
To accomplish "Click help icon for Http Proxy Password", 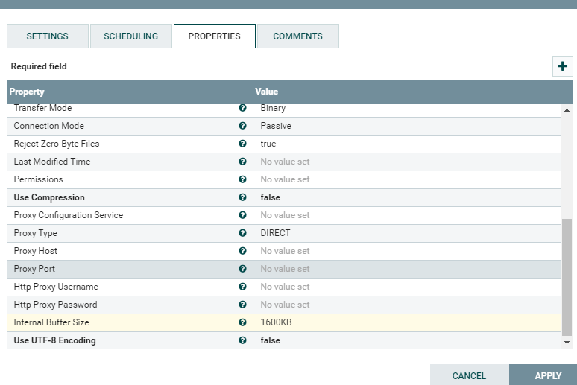I will tap(242, 305).
